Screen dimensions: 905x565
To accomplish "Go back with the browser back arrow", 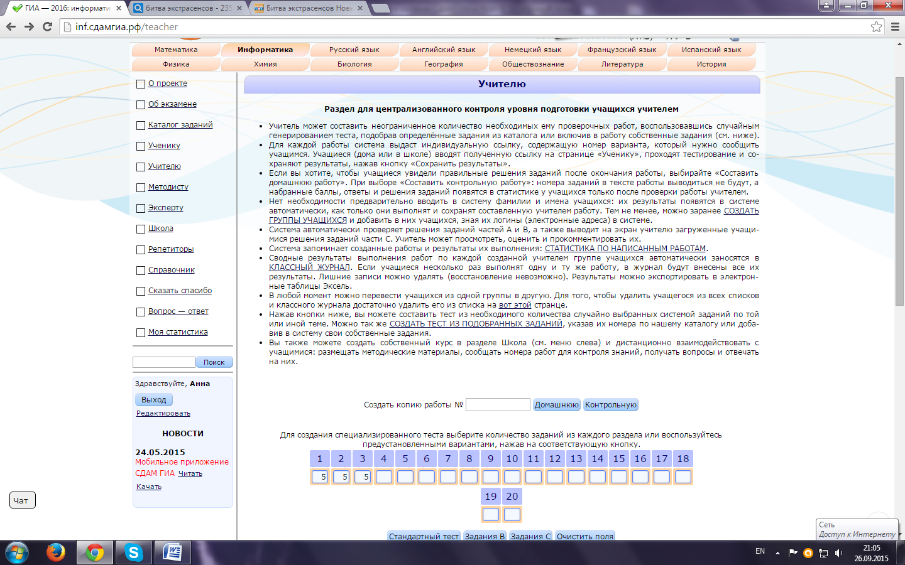I will point(11,26).
